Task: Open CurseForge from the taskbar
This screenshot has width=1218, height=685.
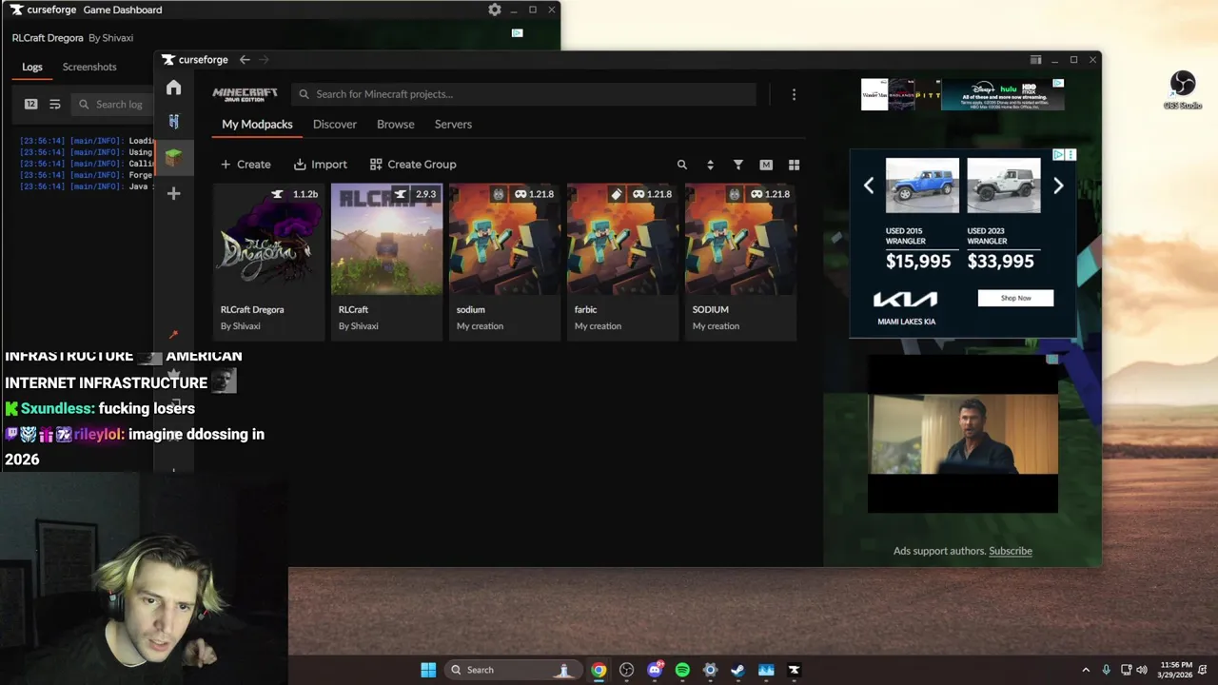Action: point(794,670)
